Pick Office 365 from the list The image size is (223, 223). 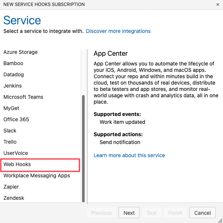coord(40,119)
